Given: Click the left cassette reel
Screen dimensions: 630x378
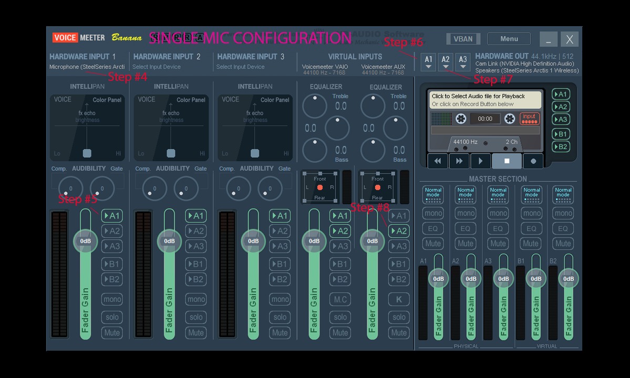Looking at the screenshot, I should coord(461,119).
